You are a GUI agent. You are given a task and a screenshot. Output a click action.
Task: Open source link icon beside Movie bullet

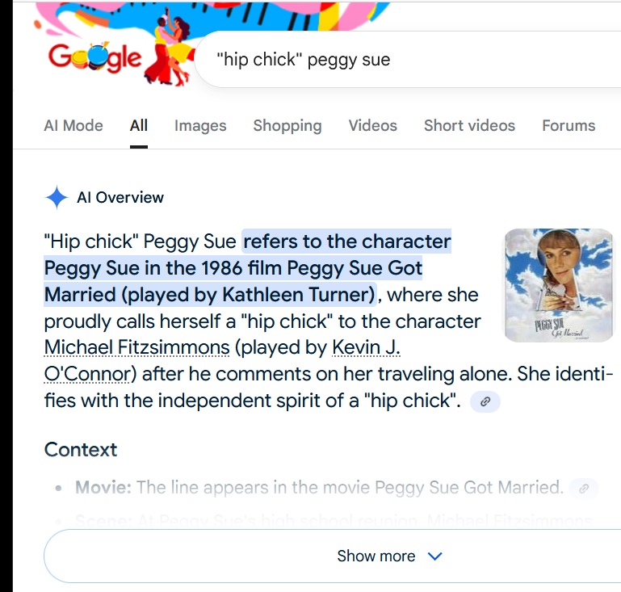(584, 488)
